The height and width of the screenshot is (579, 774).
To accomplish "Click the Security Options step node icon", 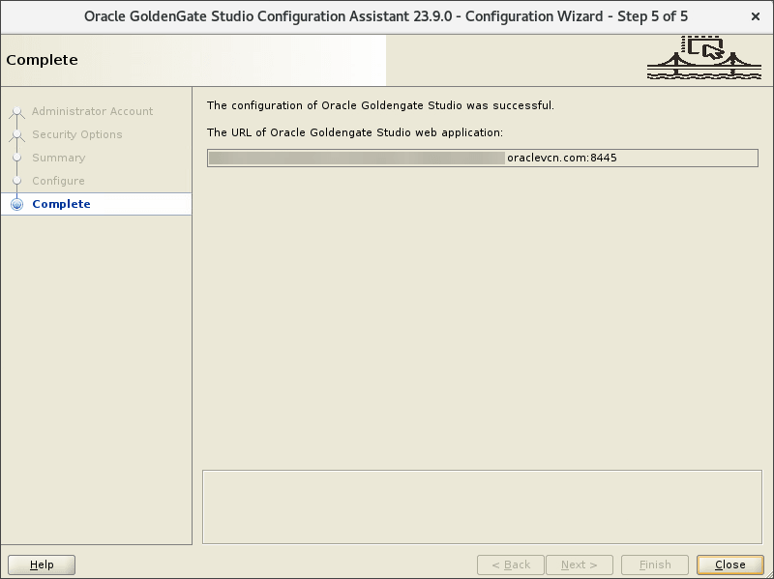I will coord(16,134).
